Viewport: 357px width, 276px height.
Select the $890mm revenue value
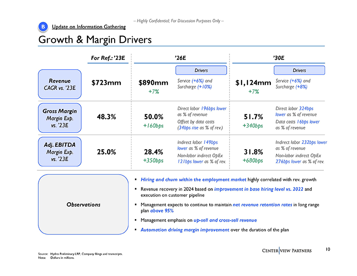click(x=153, y=83)
